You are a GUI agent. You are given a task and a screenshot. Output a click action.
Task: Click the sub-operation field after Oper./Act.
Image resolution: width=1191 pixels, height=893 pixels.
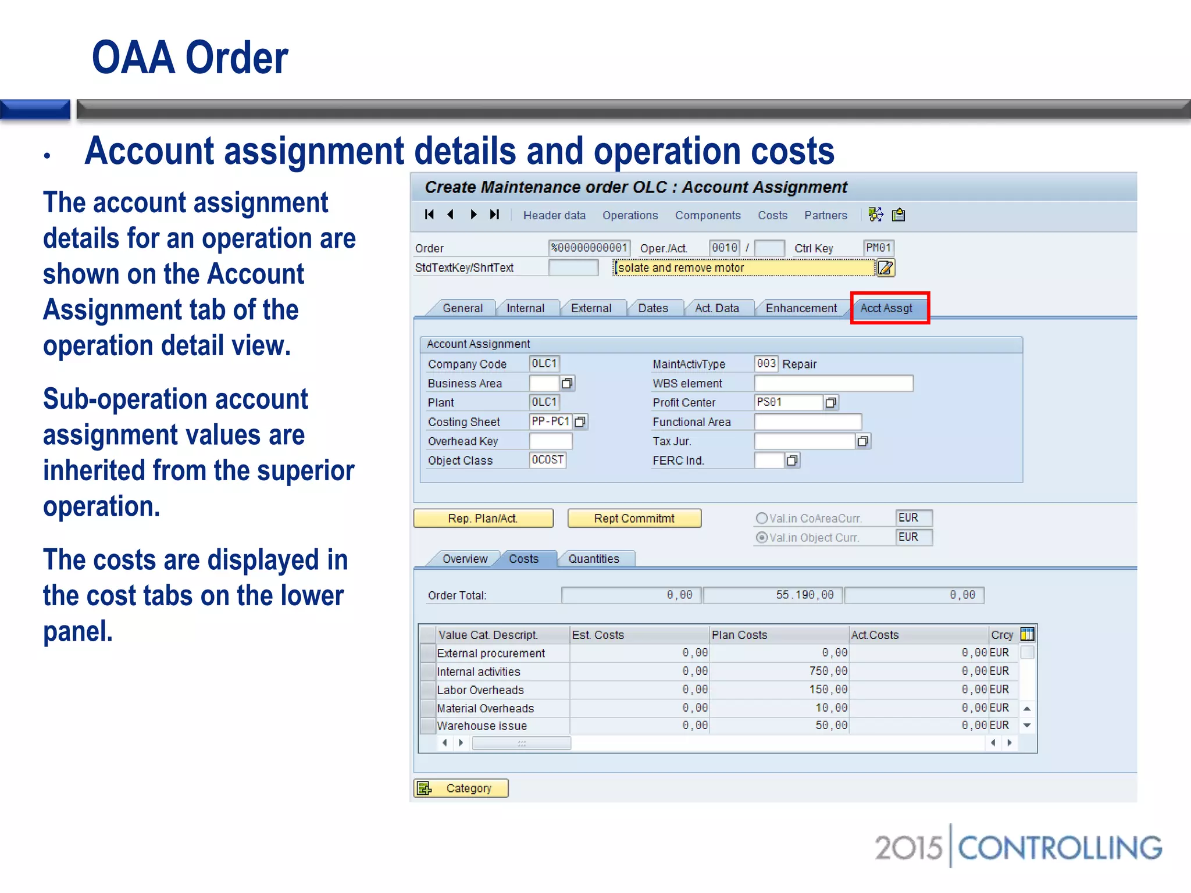770,248
